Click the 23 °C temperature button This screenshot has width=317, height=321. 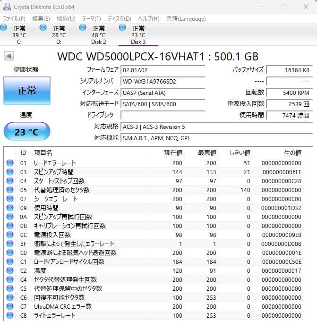[27, 131]
